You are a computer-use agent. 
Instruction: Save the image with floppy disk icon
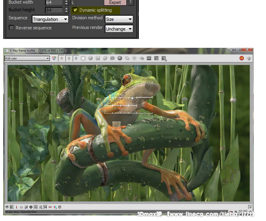(98, 58)
